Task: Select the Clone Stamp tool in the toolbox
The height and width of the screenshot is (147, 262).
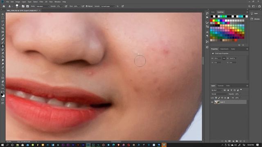Action: click(x=3, y=46)
